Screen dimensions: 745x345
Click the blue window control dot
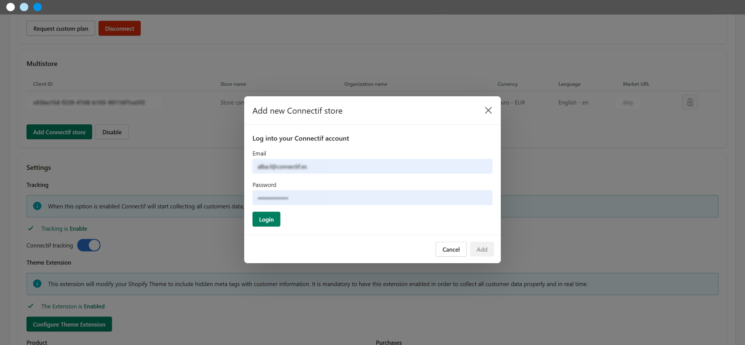pos(38,7)
